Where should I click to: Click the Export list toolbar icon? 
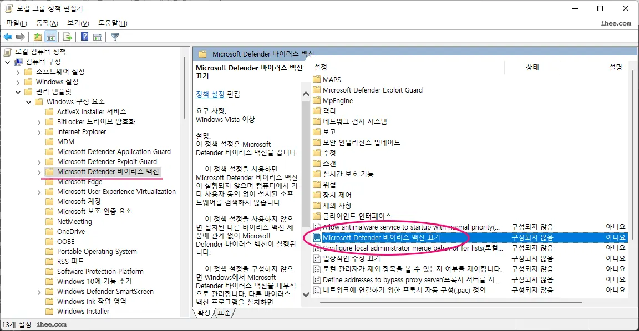[67, 37]
